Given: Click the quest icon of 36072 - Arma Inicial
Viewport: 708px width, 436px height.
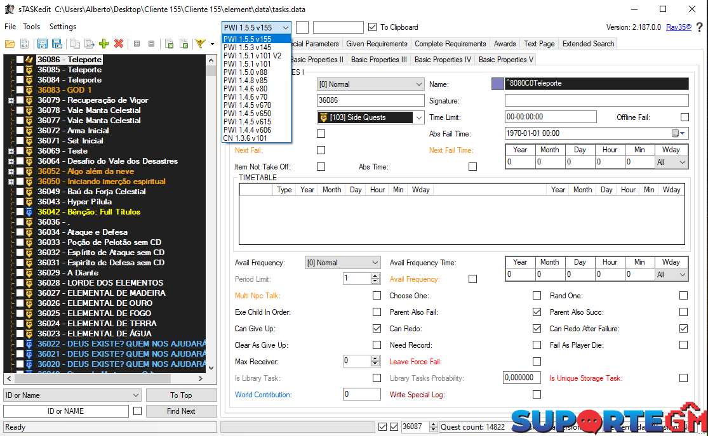Looking at the screenshot, I should click(29, 131).
